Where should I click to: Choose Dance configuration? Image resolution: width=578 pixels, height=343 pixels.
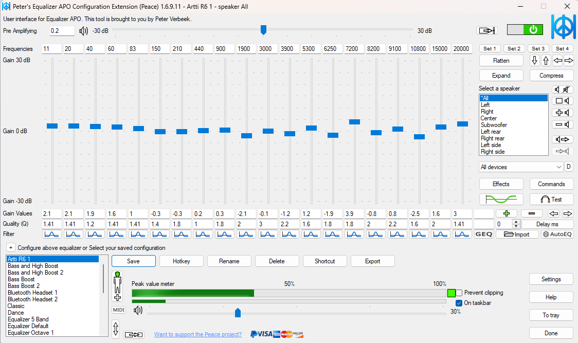pos(53,313)
